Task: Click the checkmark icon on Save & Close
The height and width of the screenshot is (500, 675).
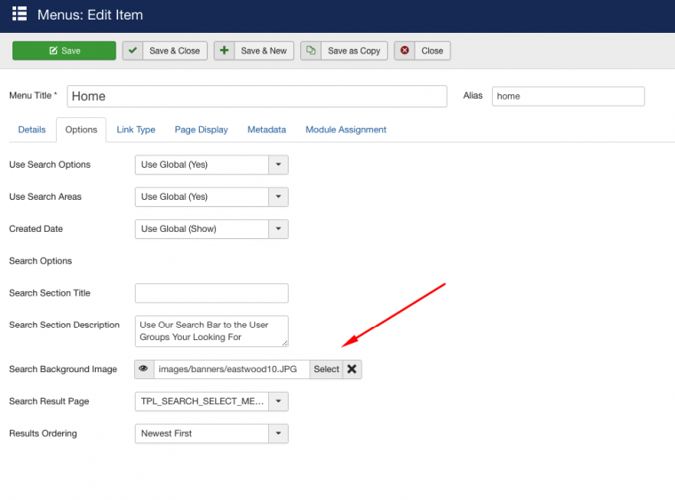Action: 132,51
